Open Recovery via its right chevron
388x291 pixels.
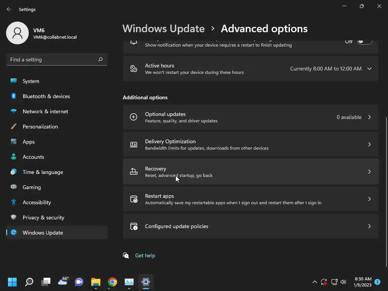pos(369,172)
